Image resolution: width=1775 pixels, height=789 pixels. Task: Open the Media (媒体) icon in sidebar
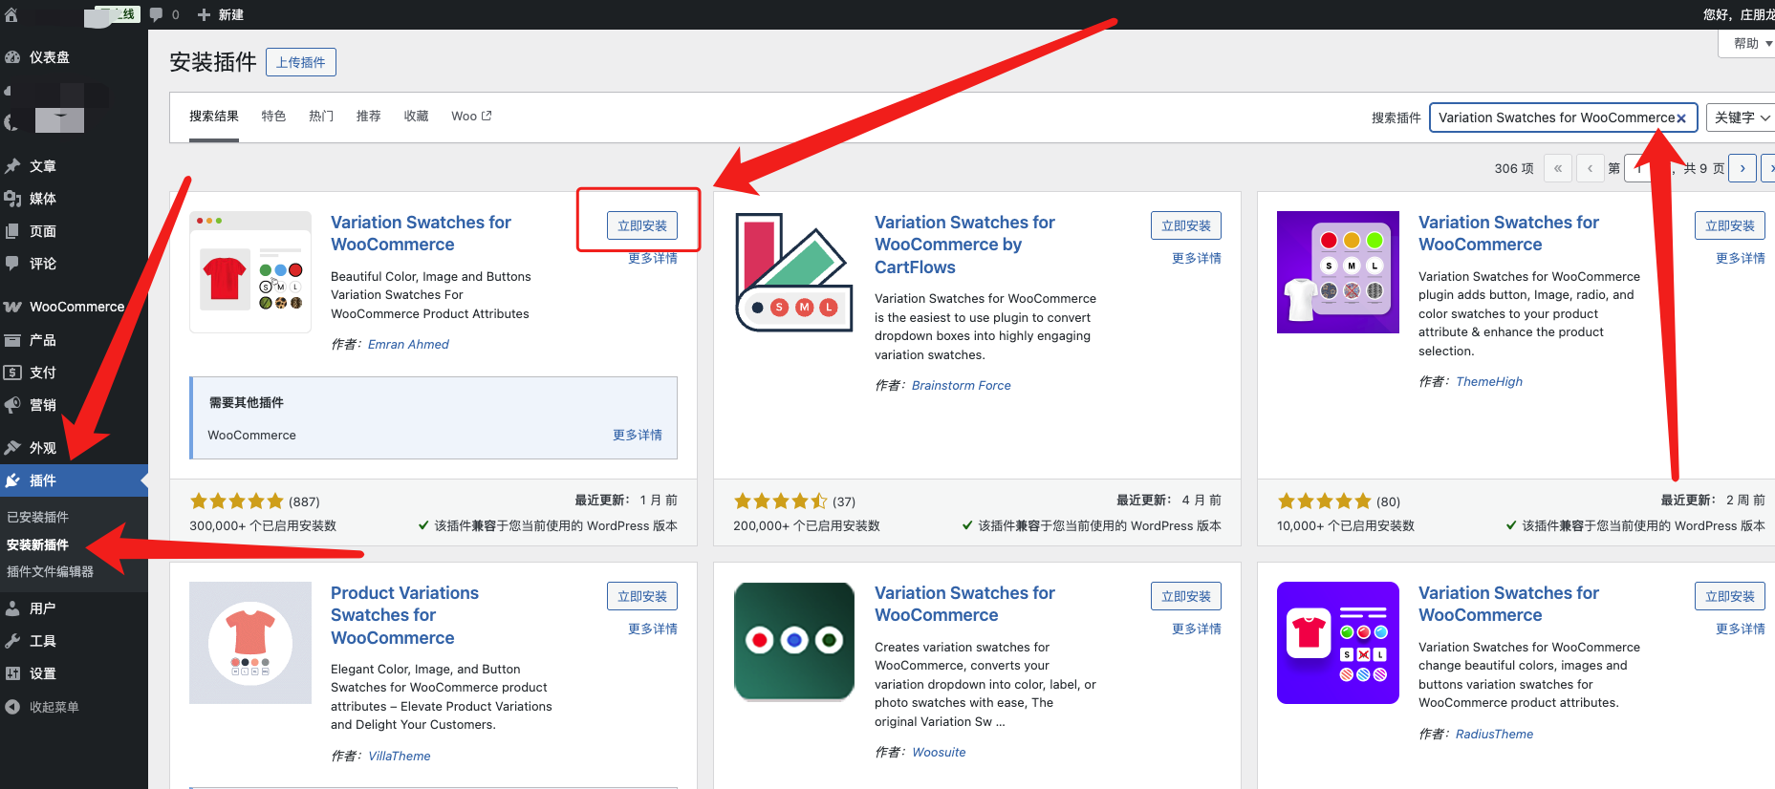tap(12, 199)
